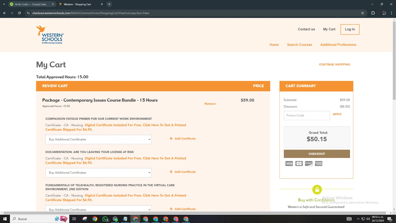Screen dimensions: 396x223
Task: Get printed certificate link for Compassion Fatigue
Action: tap(116, 127)
